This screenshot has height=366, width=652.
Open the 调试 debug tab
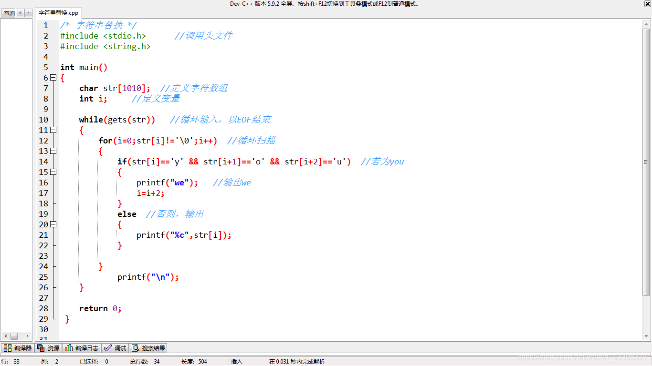coord(115,348)
